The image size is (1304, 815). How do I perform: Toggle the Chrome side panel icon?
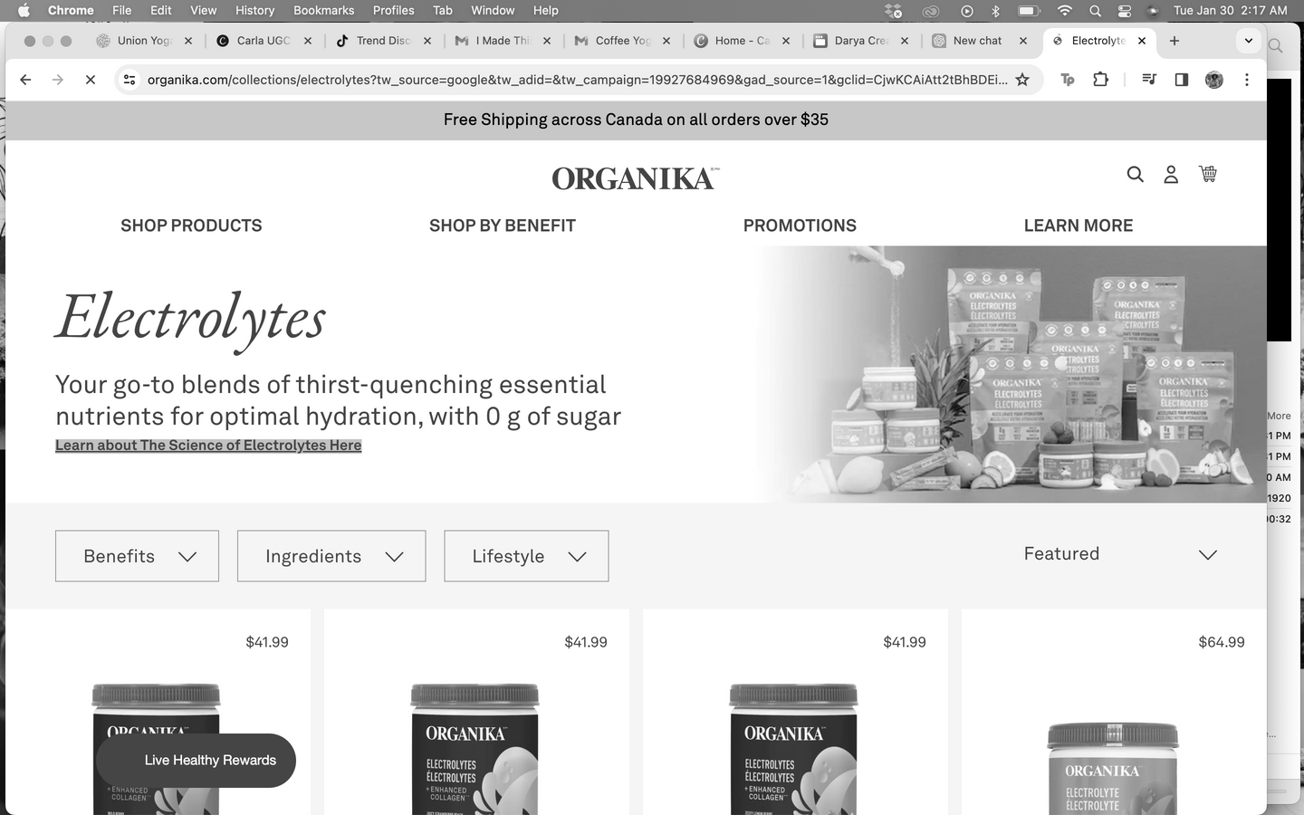1181,80
